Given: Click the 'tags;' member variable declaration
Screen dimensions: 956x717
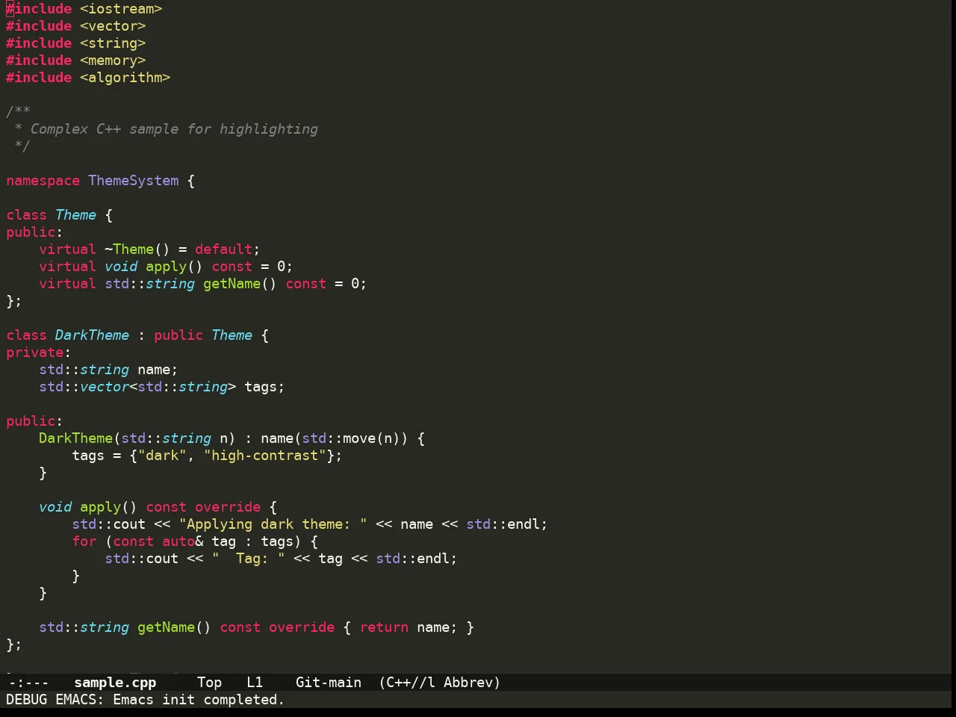Looking at the screenshot, I should (x=265, y=387).
